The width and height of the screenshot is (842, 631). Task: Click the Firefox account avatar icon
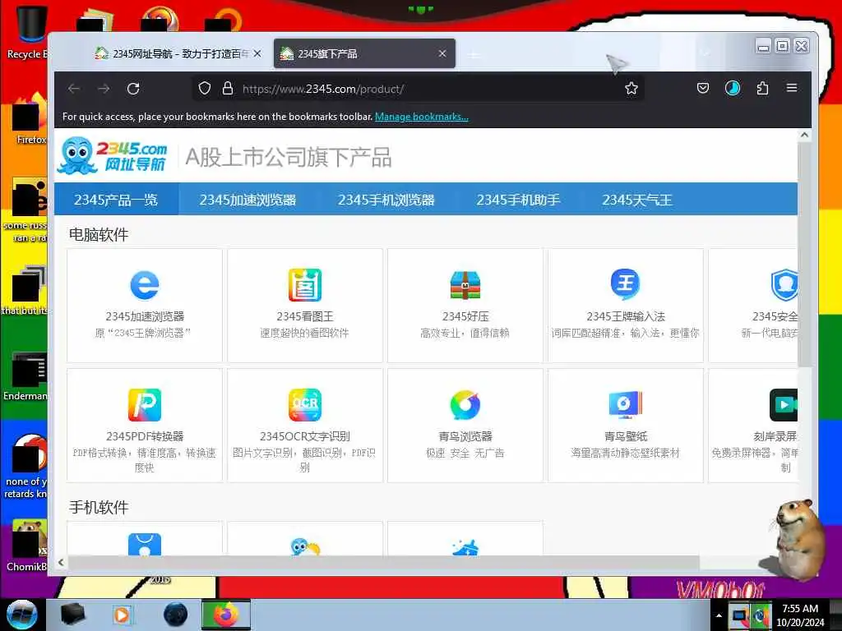click(733, 88)
